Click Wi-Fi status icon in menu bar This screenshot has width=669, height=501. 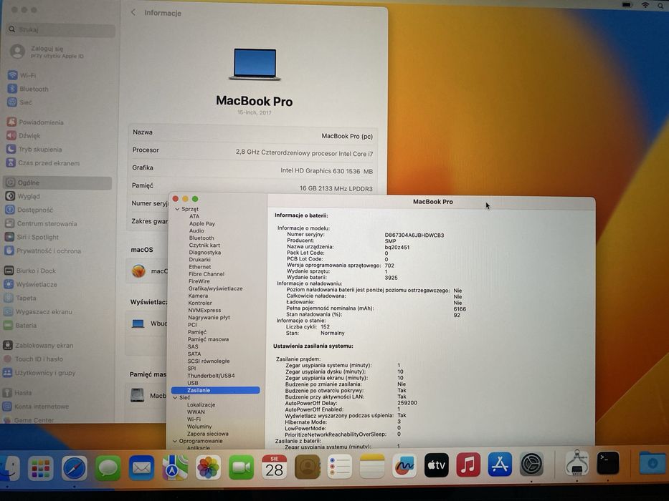(645, 5)
